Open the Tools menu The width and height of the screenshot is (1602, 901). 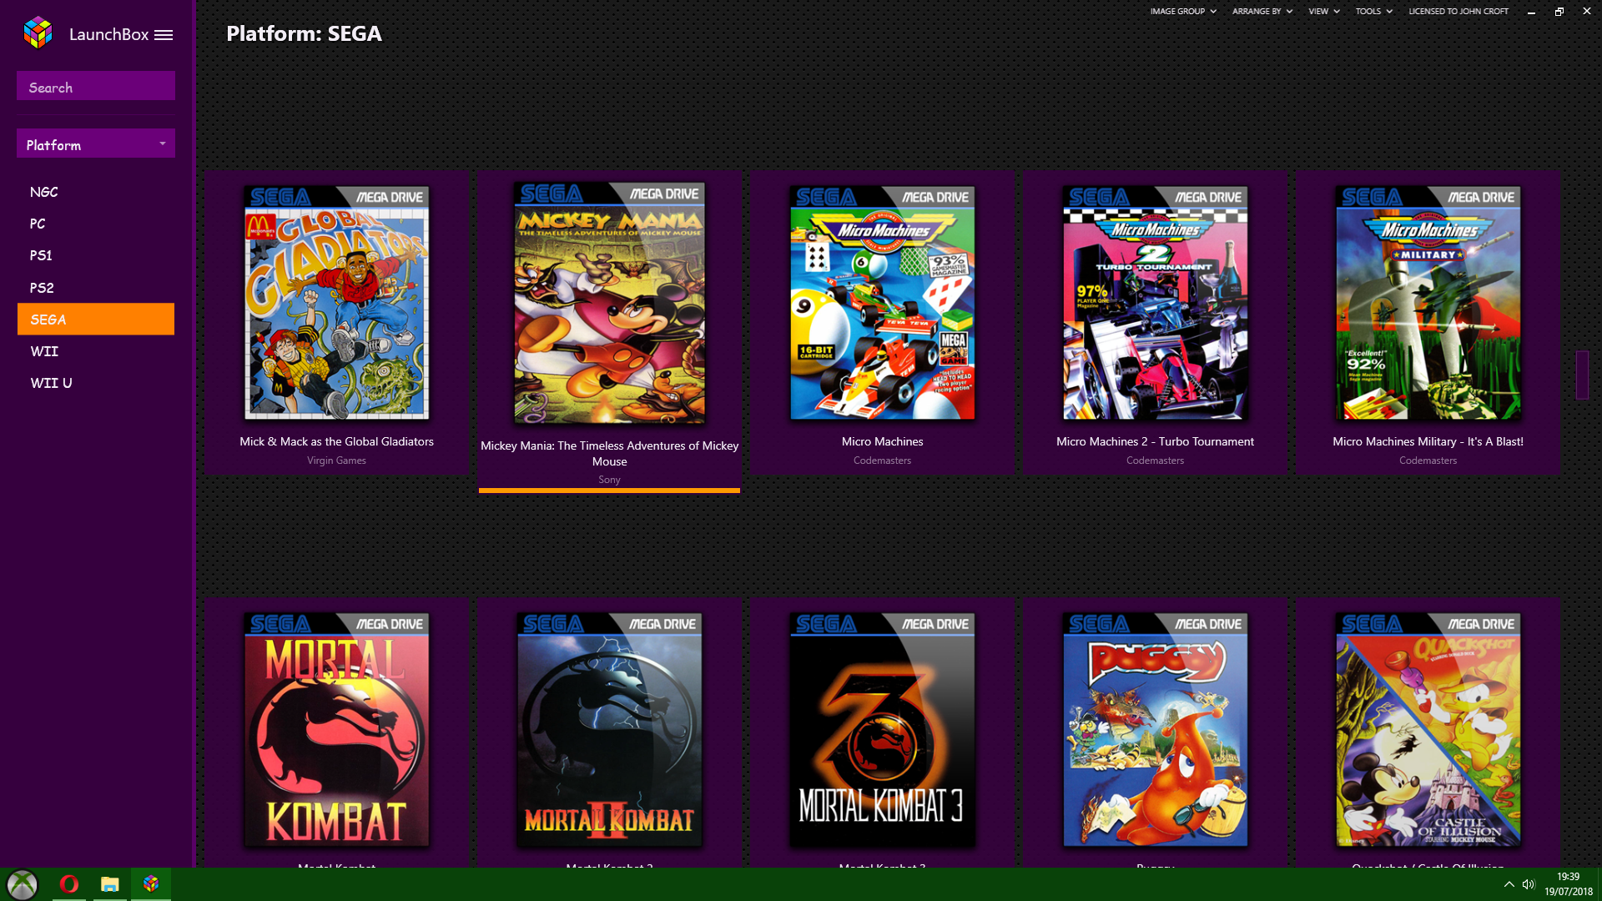click(1373, 12)
